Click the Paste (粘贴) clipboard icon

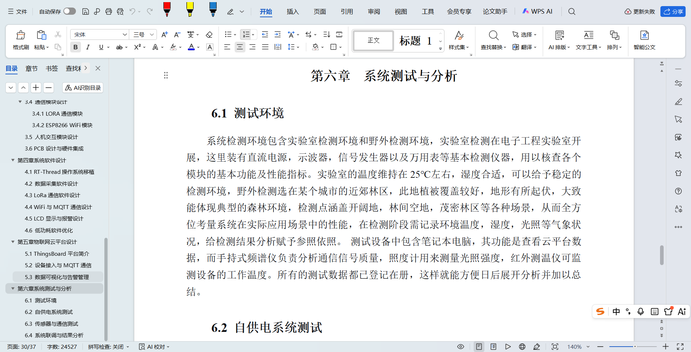coord(41,35)
